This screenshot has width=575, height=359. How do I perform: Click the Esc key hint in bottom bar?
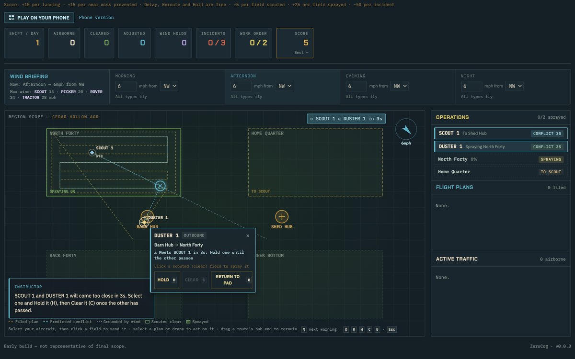tap(391, 329)
